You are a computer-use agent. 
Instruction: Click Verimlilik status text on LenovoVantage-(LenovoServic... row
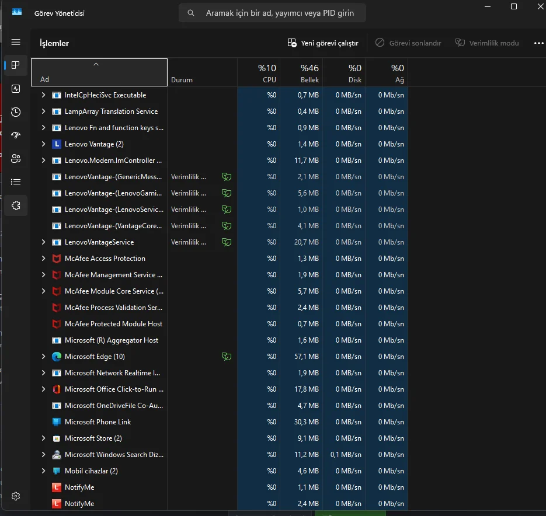pos(189,209)
